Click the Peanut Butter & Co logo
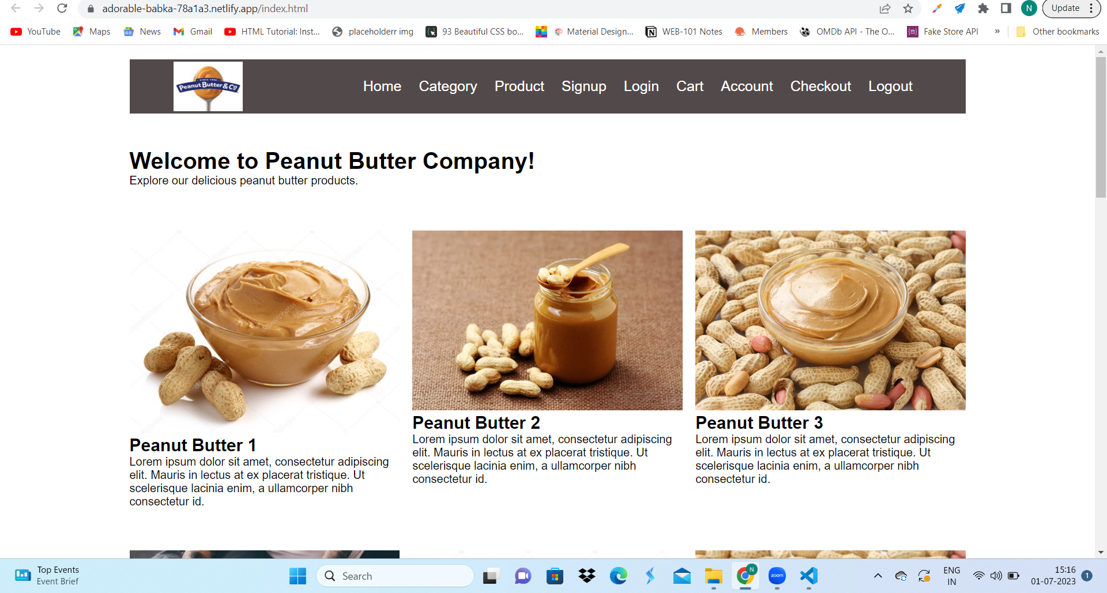Viewport: 1107px width, 593px height. (208, 86)
